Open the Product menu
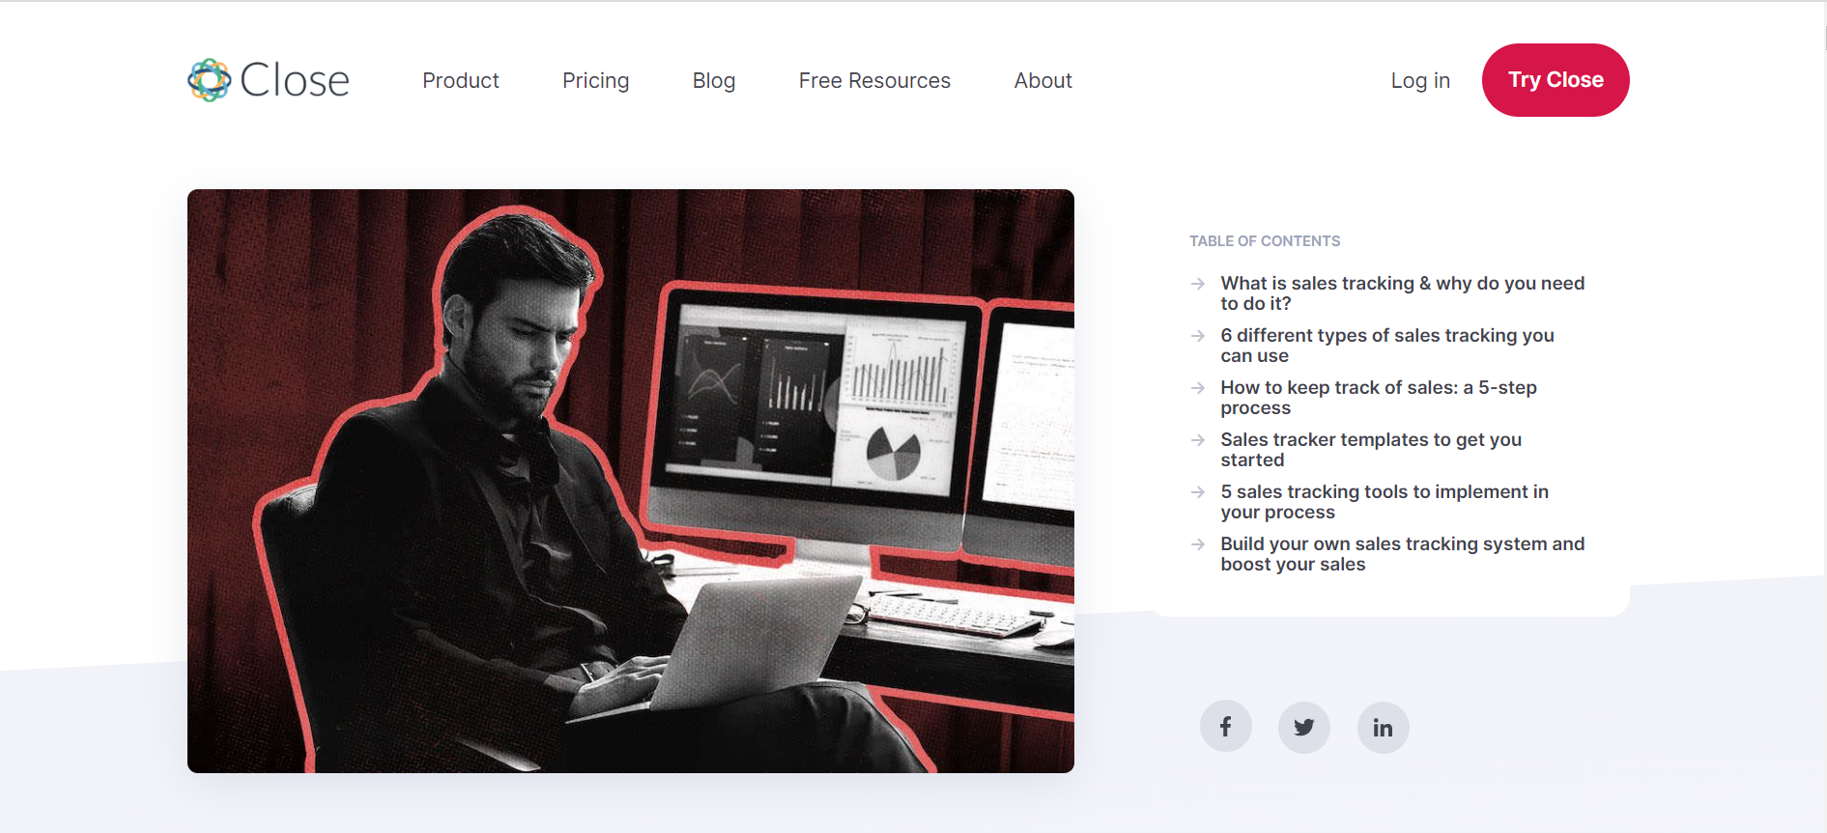This screenshot has width=1827, height=833. (x=460, y=81)
